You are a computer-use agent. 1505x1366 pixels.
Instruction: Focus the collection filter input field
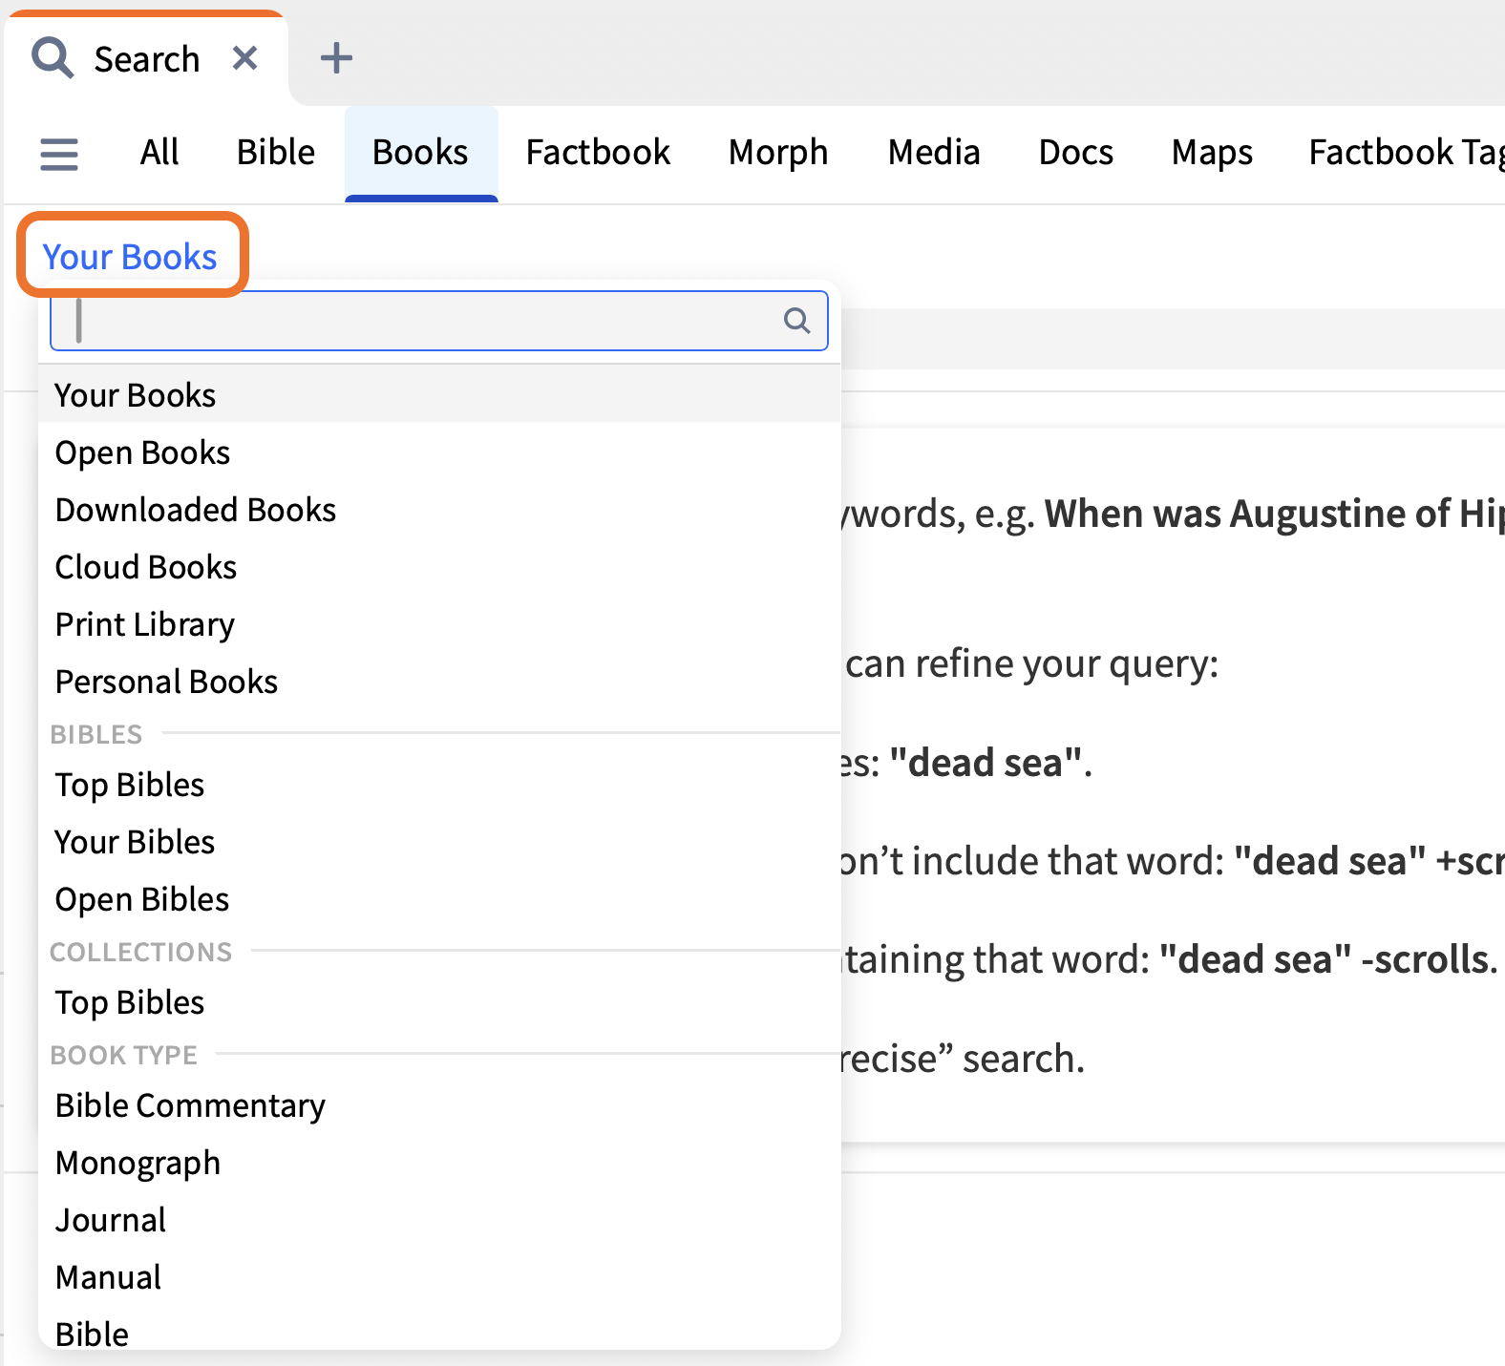[x=439, y=321]
